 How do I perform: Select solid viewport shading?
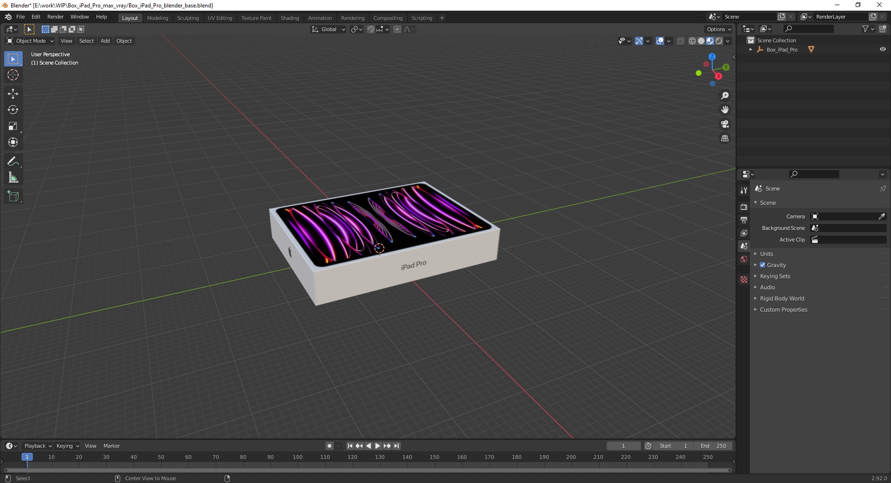click(x=701, y=41)
